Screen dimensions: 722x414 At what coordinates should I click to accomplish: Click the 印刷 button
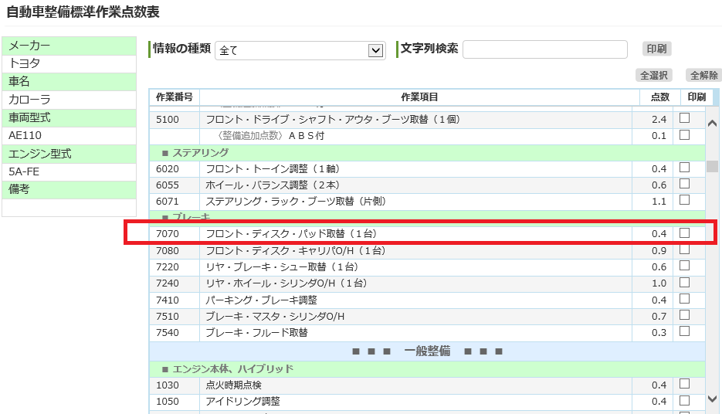tap(656, 49)
